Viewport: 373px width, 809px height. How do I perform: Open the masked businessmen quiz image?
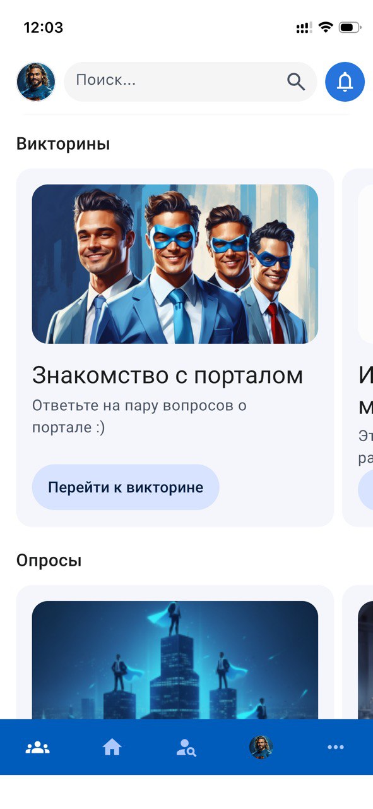175,264
